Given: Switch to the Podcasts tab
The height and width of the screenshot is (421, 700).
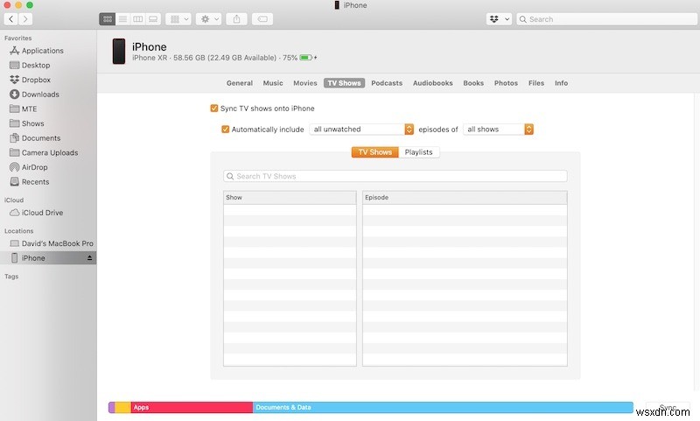Looking at the screenshot, I should pos(387,83).
